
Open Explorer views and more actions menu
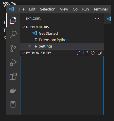click(97, 19)
